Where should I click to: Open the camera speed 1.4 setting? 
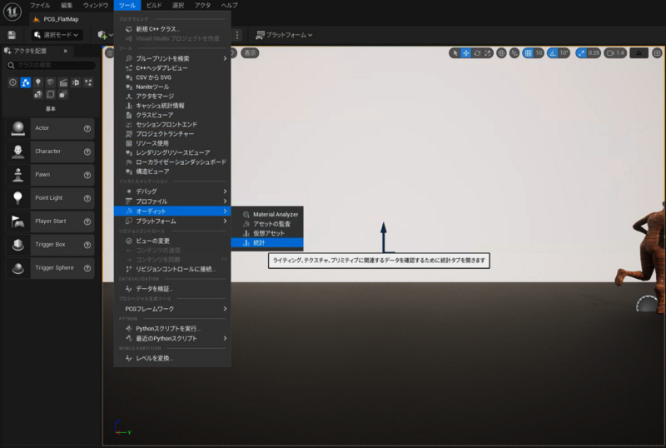(615, 53)
